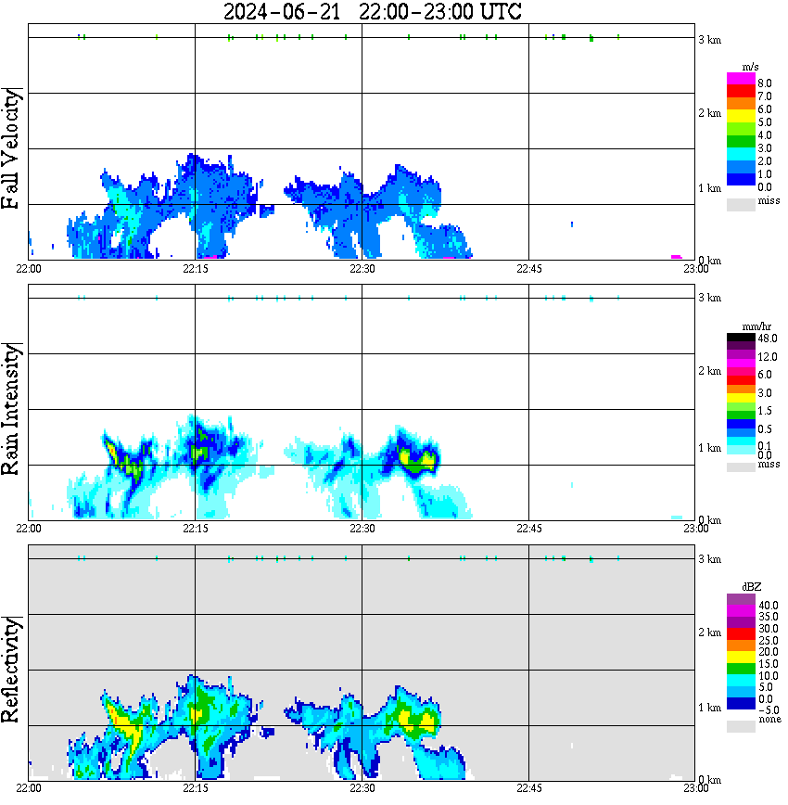Viewport: 788px width, 805px height.
Task: Click the Rain Intensity axis label
Action: (x=10, y=409)
